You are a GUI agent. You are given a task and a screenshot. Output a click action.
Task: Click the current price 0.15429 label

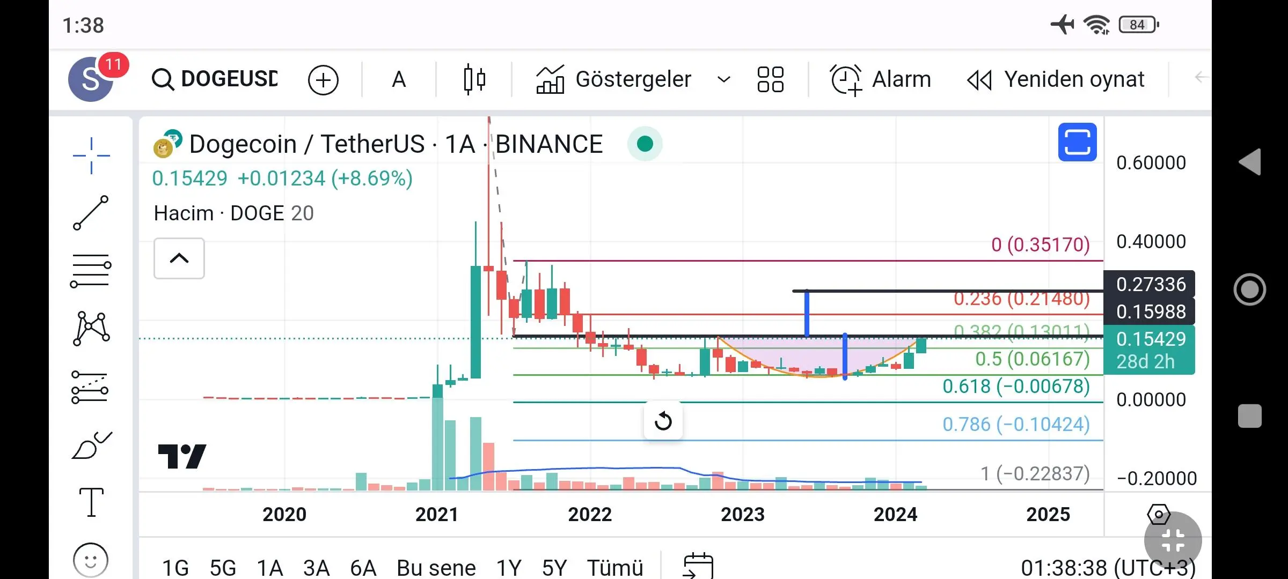click(x=1150, y=350)
